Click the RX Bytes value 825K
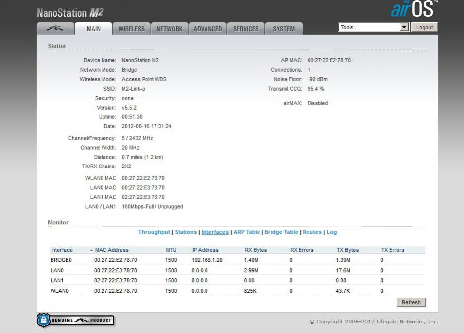Image resolution: width=464 pixels, height=333 pixels. (x=250, y=291)
